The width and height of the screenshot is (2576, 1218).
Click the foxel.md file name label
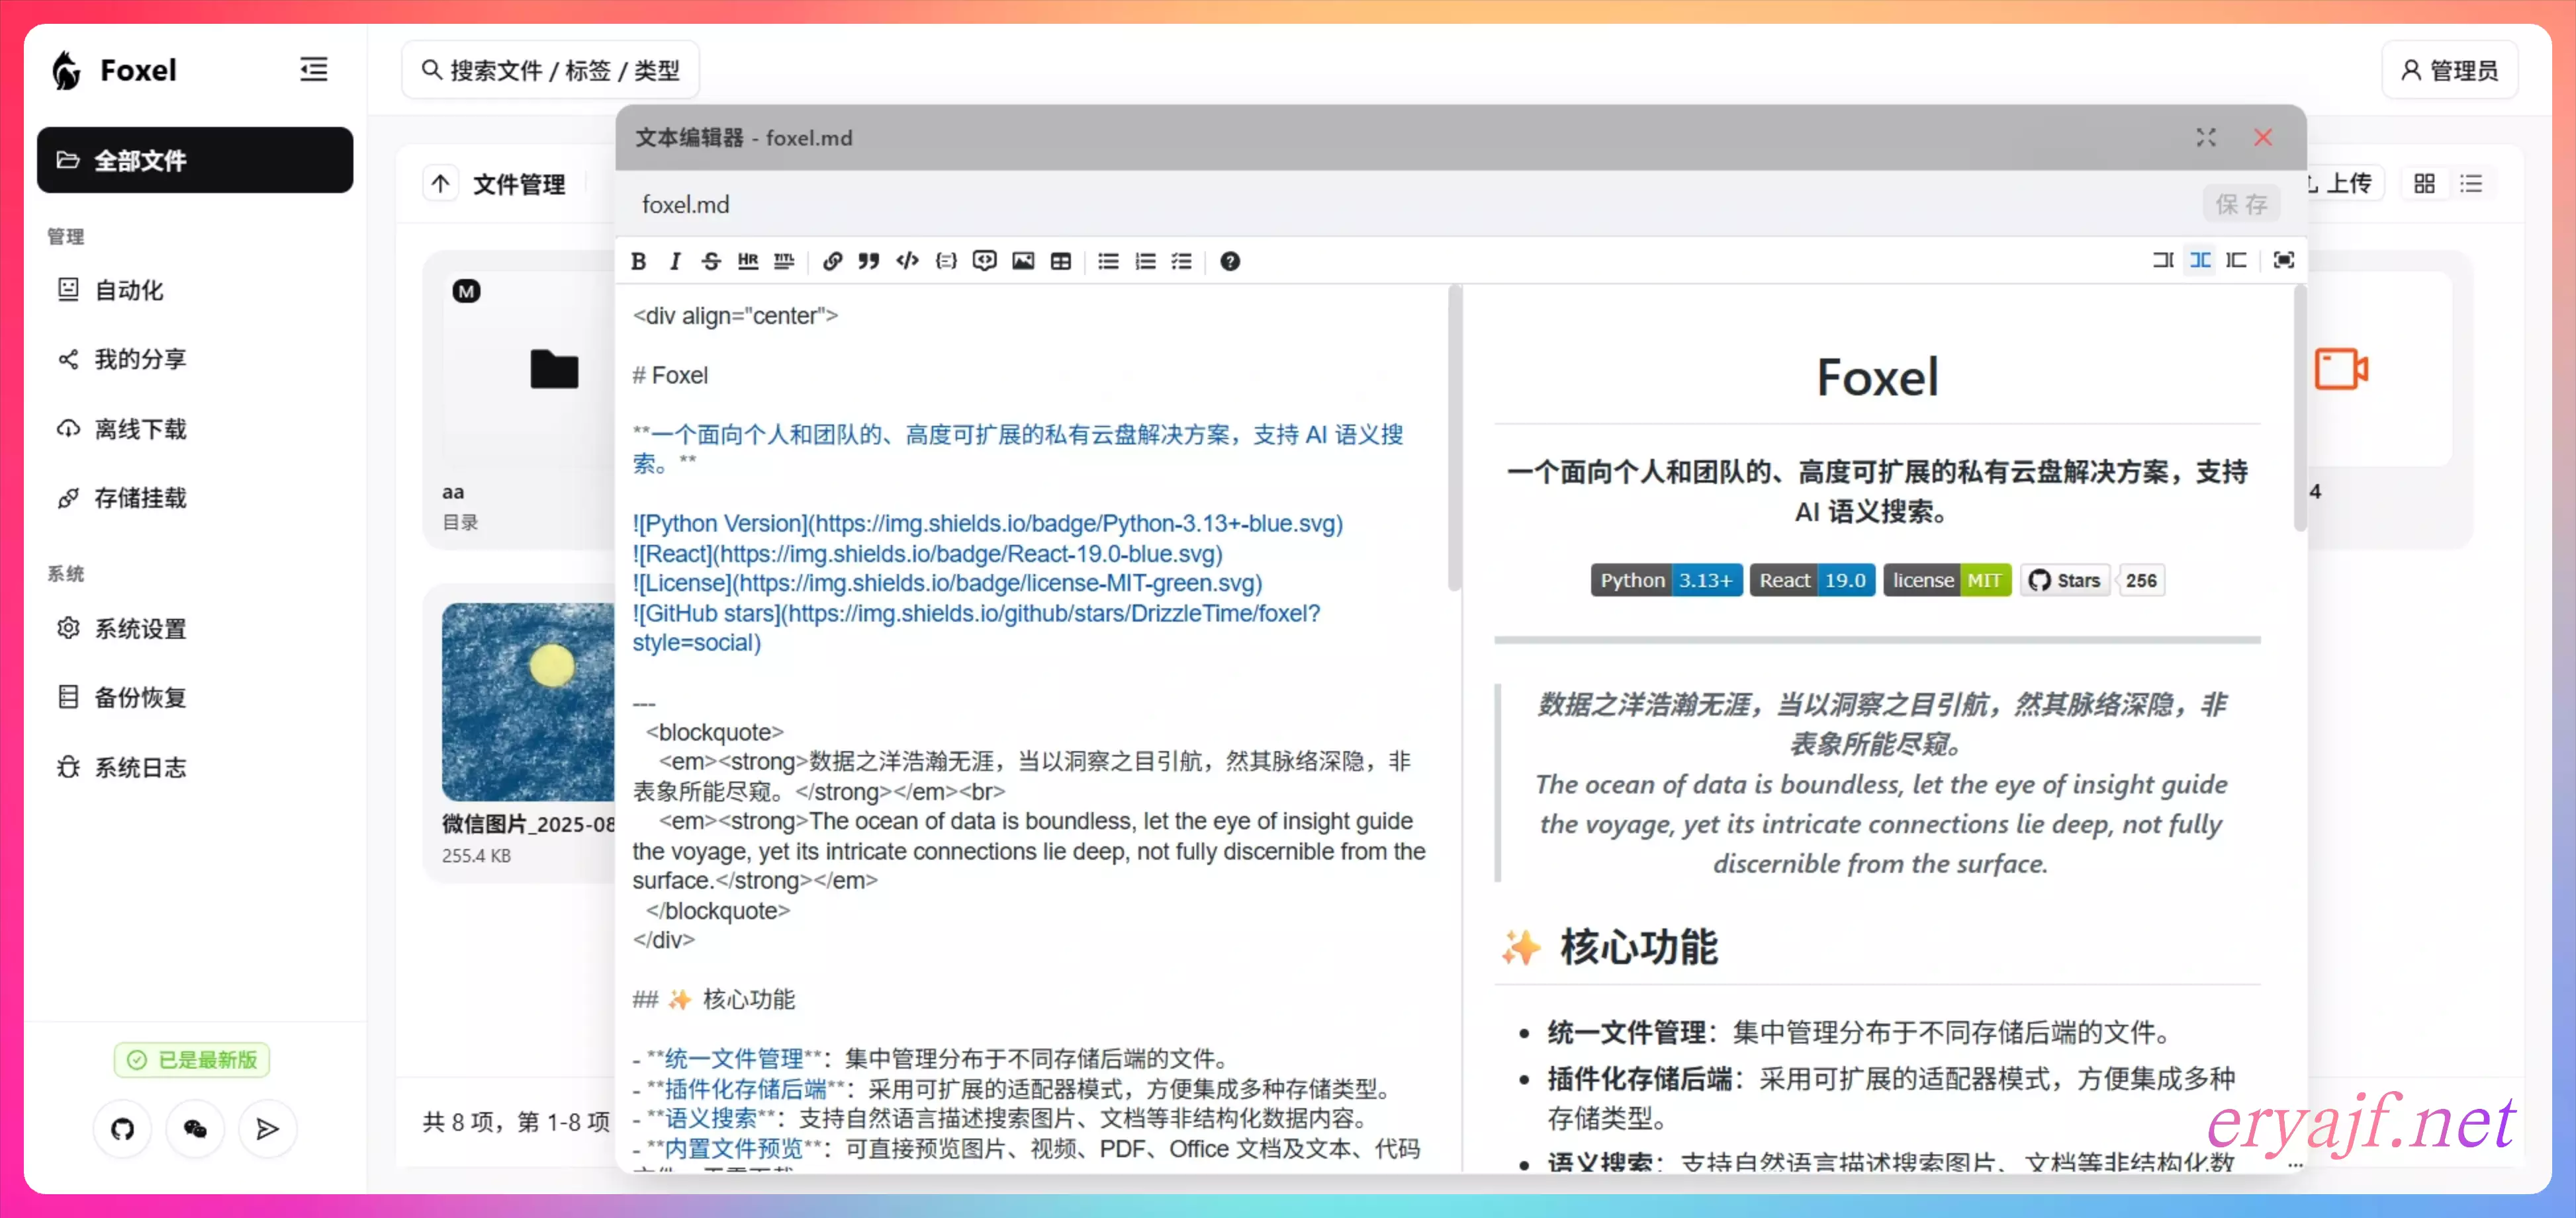pos(685,204)
